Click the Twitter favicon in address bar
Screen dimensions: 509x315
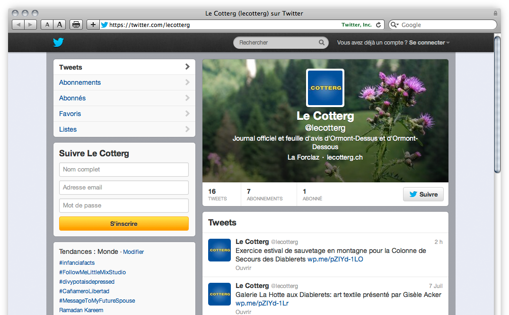(x=104, y=25)
